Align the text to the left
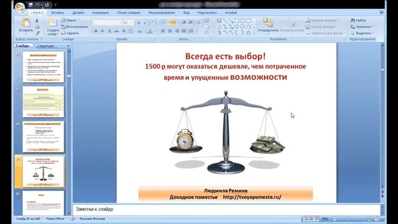This screenshot has height=224, width=398. coord(163,31)
